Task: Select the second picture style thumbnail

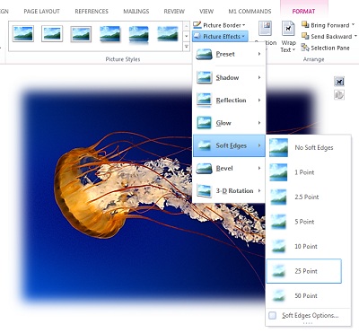Action: pyautogui.click(x=52, y=33)
